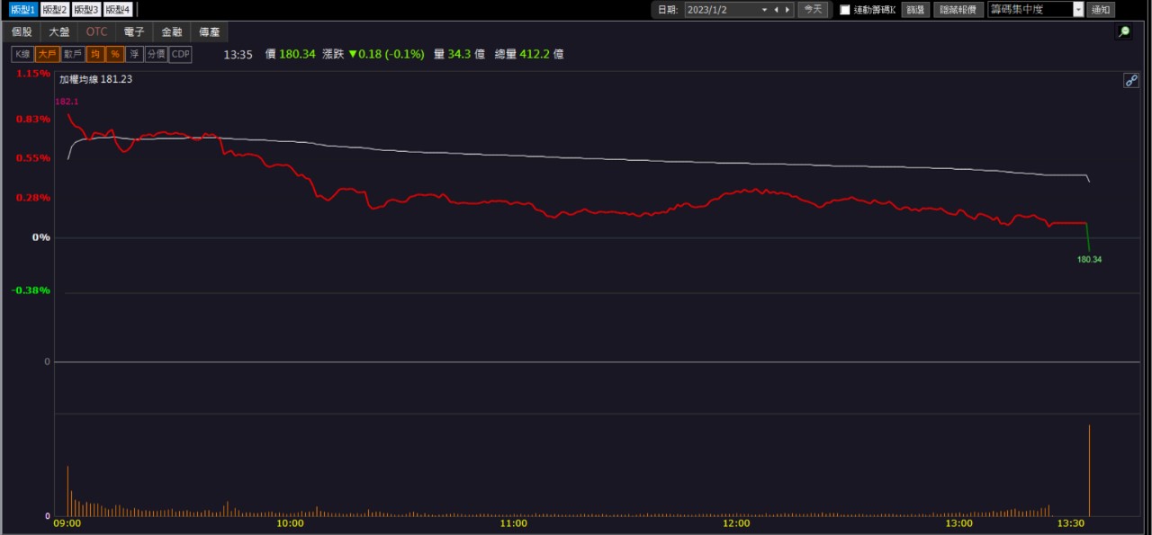
Task: Toggle the % percent scale button
Action: pos(115,54)
